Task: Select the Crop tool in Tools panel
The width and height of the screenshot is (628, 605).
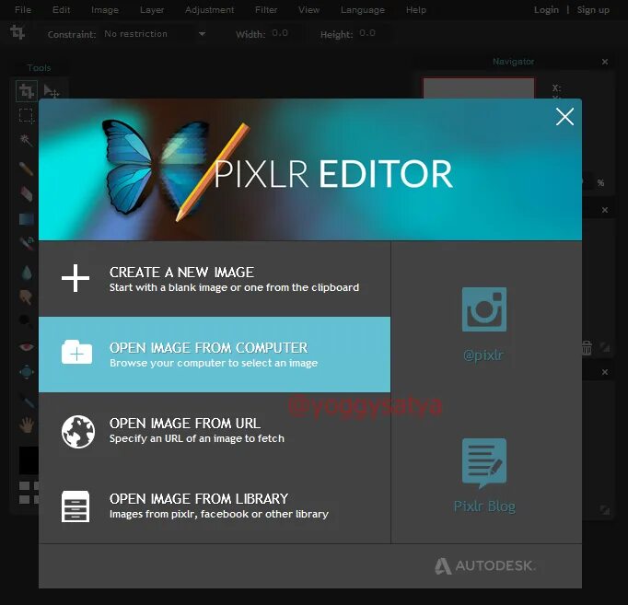Action: point(27,91)
